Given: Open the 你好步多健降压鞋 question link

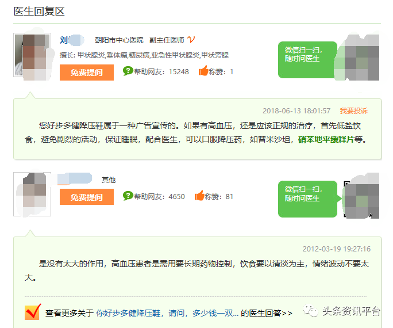Looking at the screenshot, I should pyautogui.click(x=167, y=313).
